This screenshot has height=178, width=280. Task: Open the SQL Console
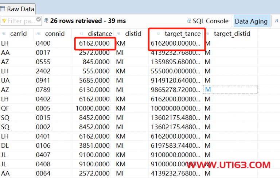point(210,21)
